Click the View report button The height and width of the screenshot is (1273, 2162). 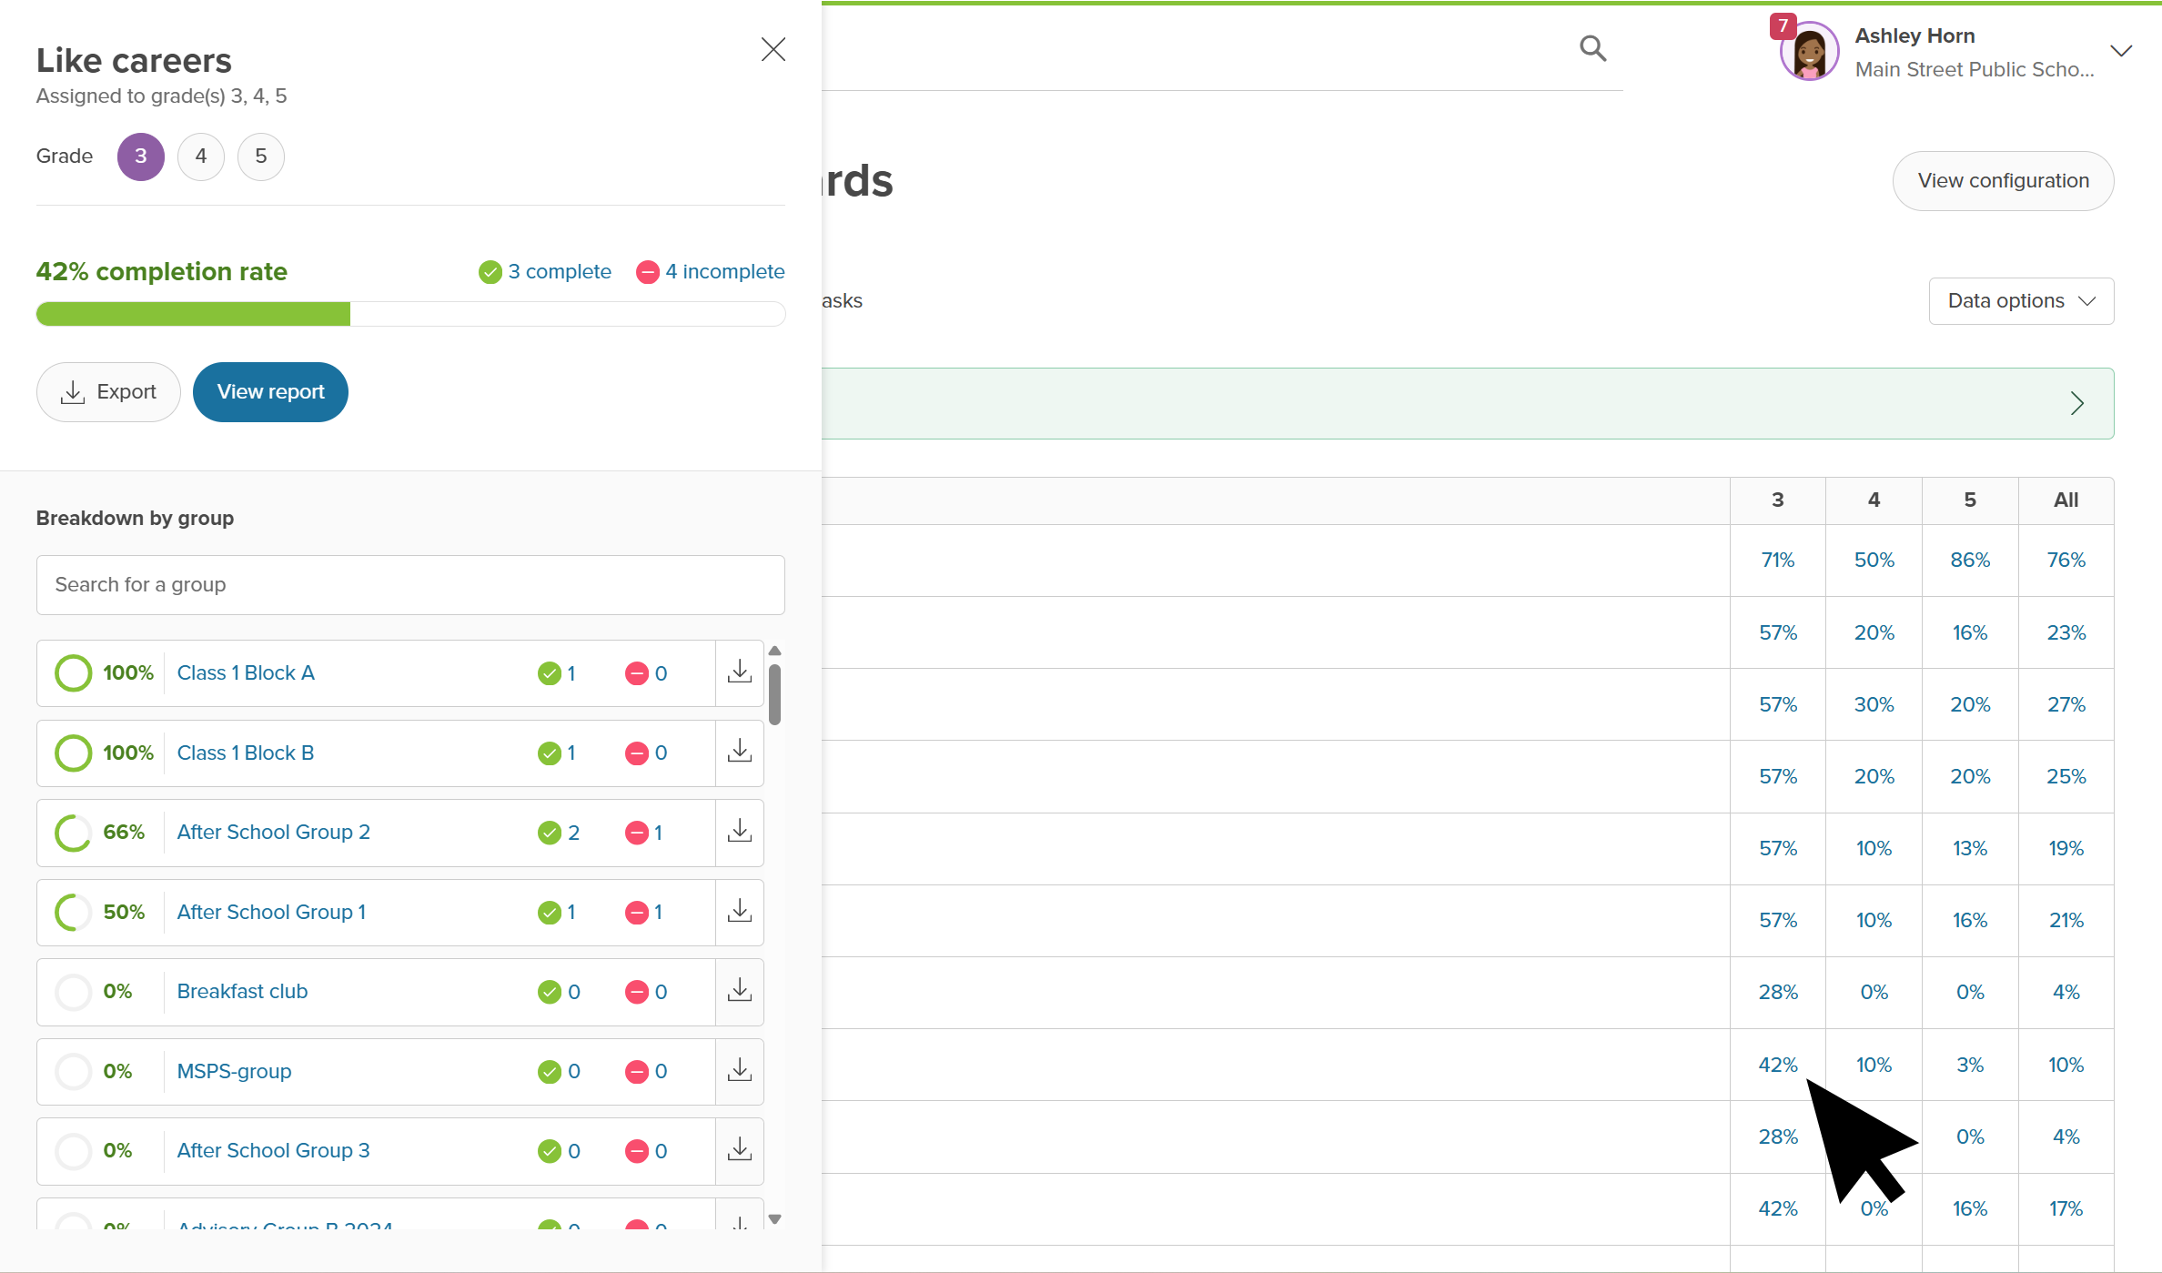point(270,392)
